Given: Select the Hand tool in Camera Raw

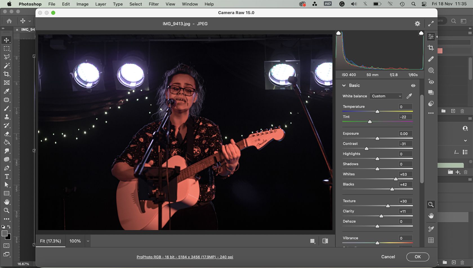Looking at the screenshot, I should (431, 216).
